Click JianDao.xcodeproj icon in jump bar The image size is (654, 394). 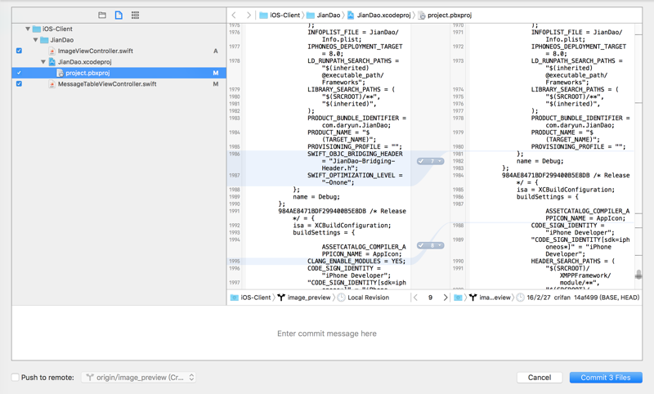coord(351,16)
